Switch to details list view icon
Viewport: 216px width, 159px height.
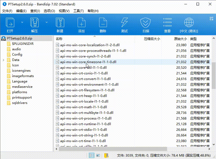point(91,156)
